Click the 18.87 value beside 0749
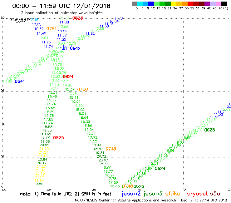Viewport: 231px width, 203px height. tap(98, 149)
